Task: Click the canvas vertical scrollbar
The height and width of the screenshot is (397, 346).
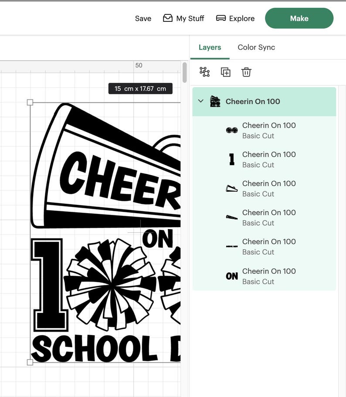Action: click(184, 72)
